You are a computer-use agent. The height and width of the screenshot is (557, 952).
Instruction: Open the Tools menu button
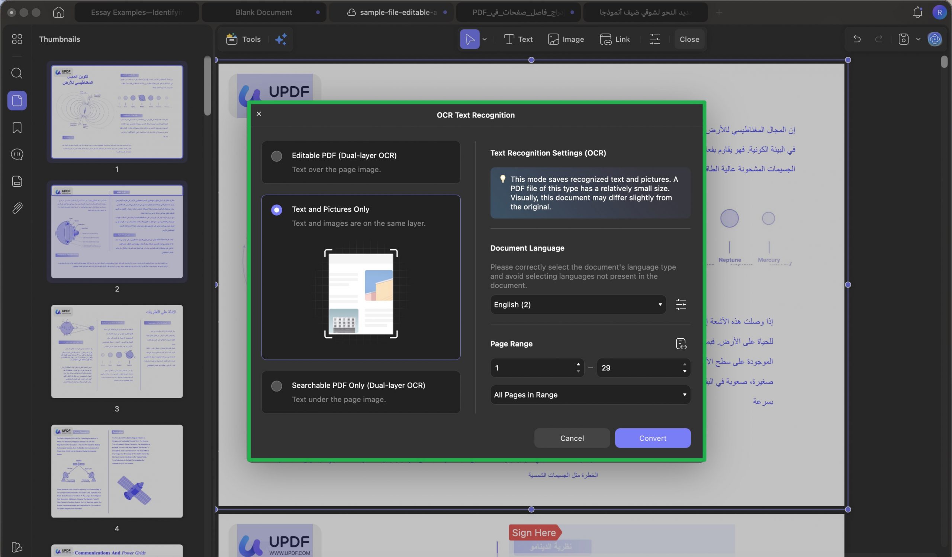pos(243,39)
